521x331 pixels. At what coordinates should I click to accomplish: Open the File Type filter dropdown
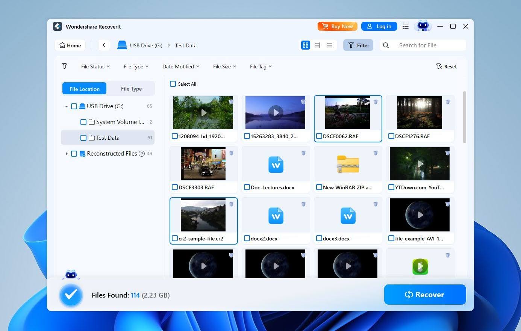pos(136,67)
